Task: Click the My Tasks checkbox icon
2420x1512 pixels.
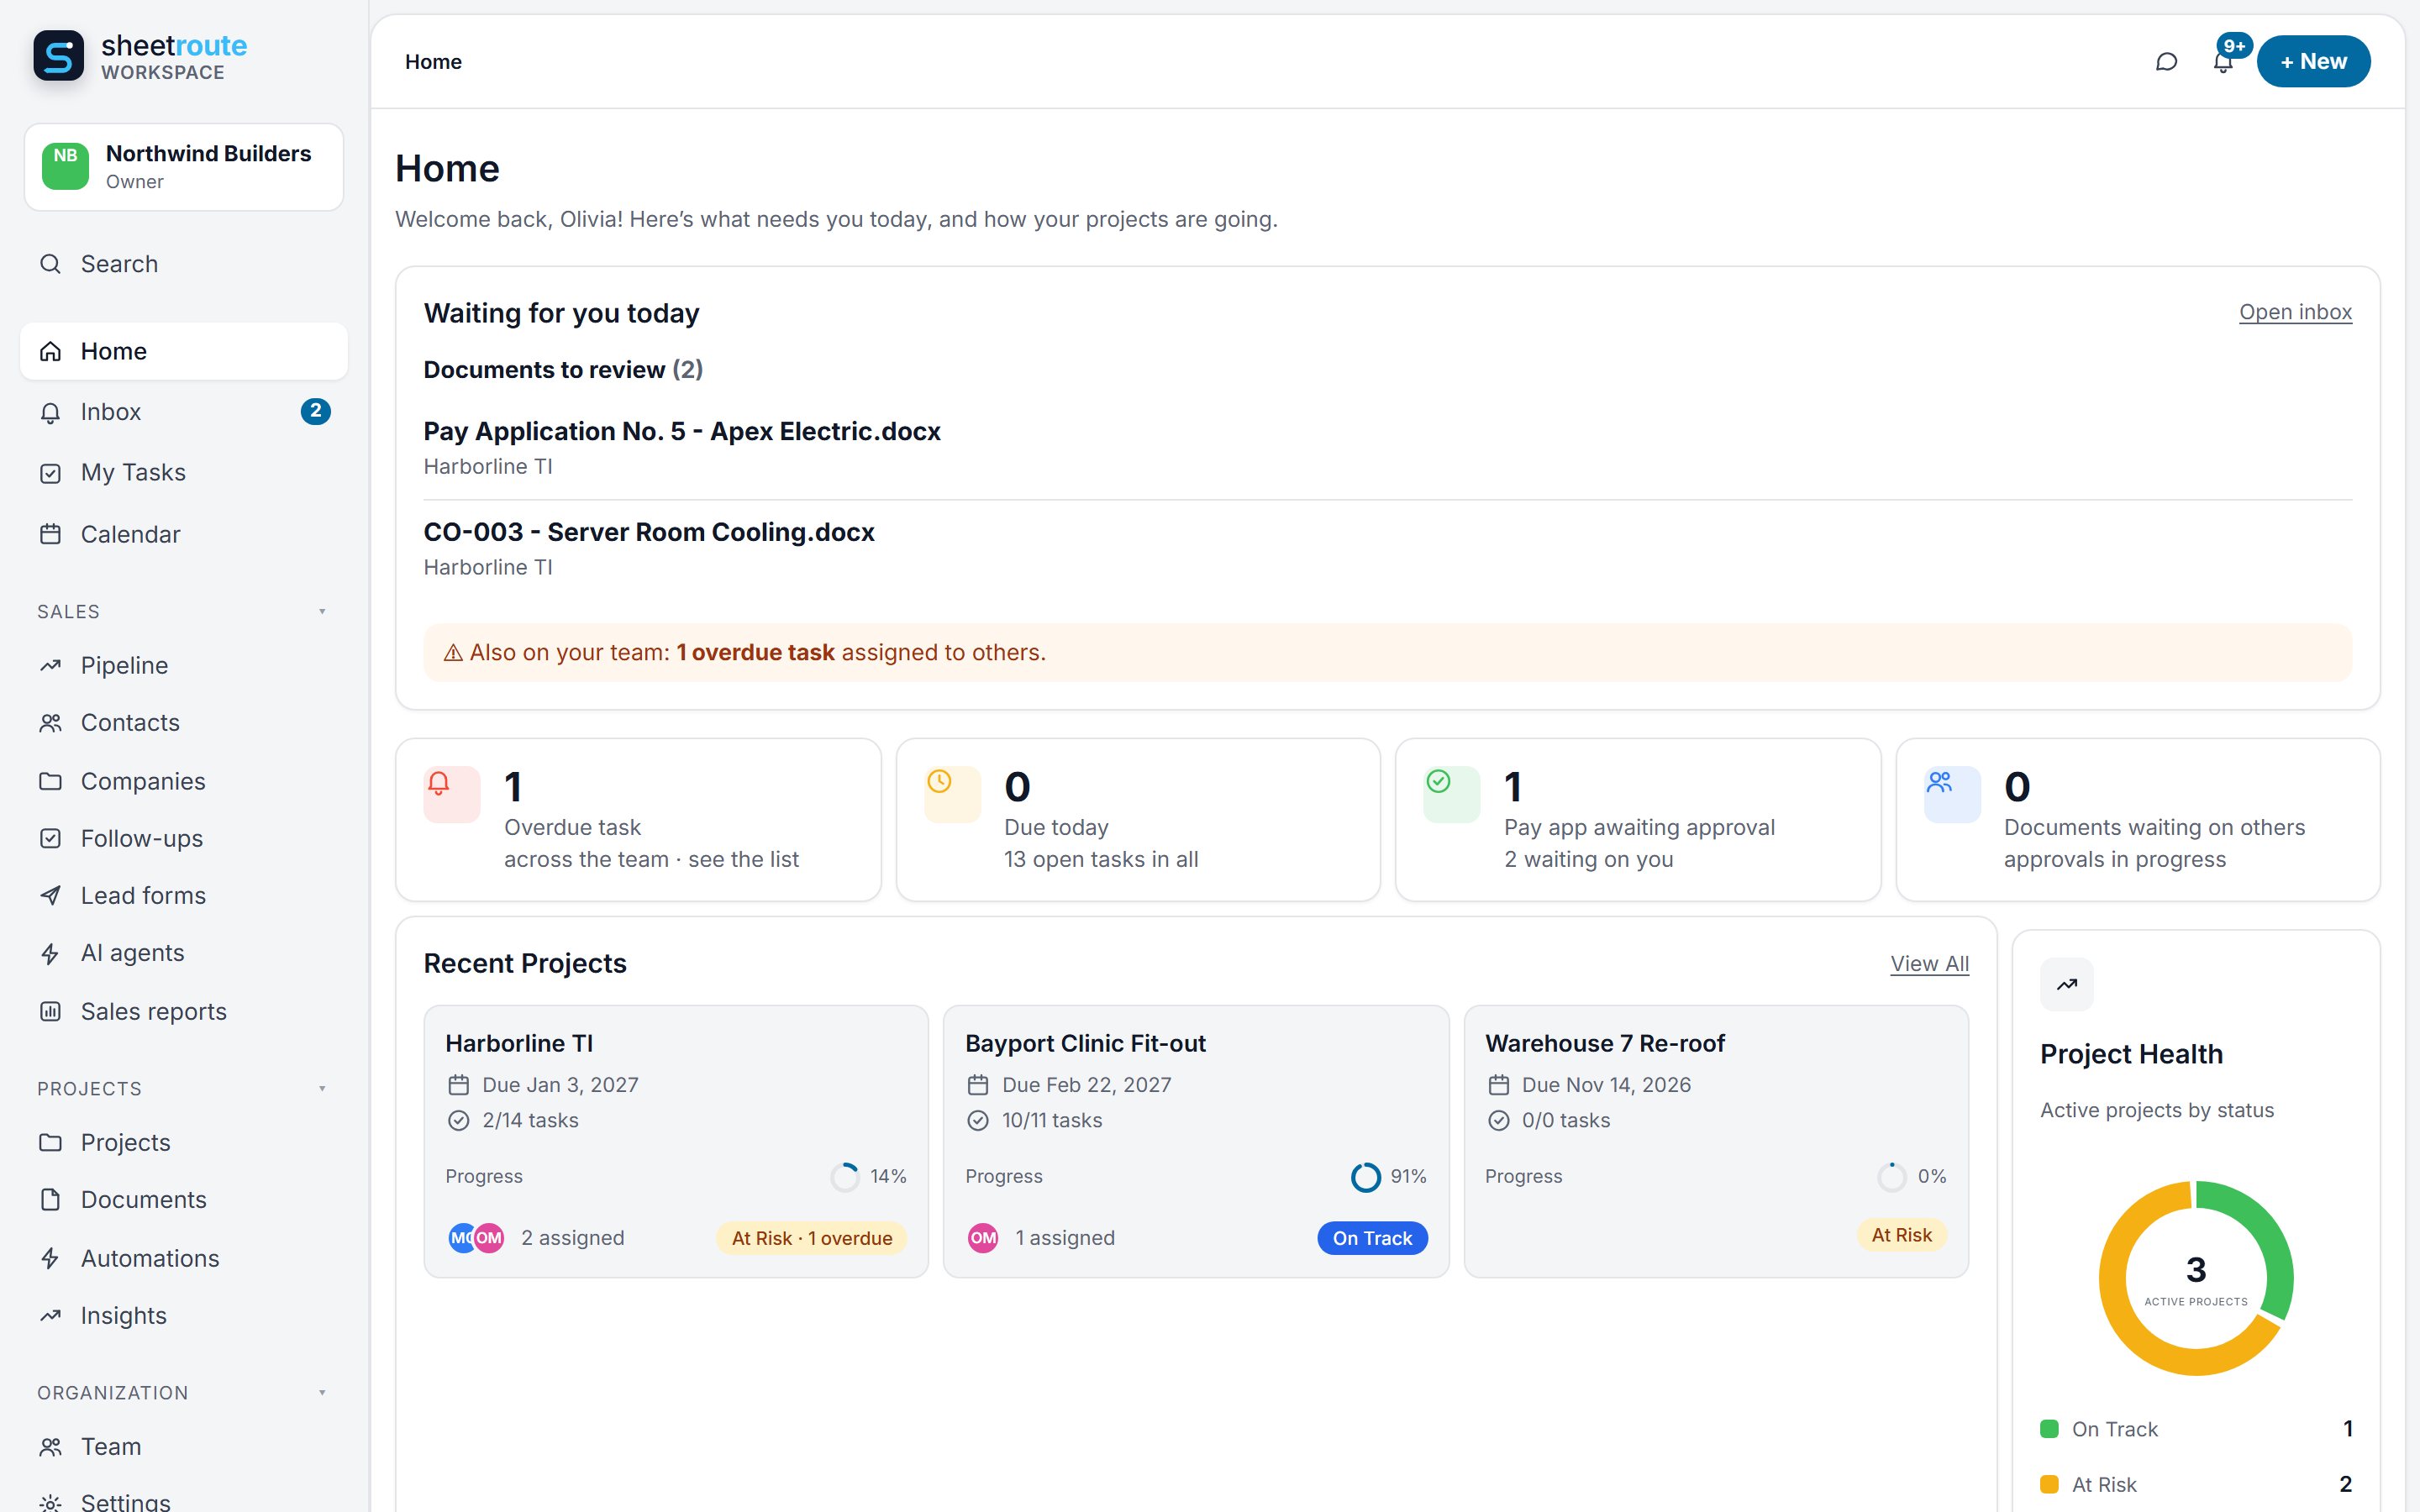Action: (50, 473)
